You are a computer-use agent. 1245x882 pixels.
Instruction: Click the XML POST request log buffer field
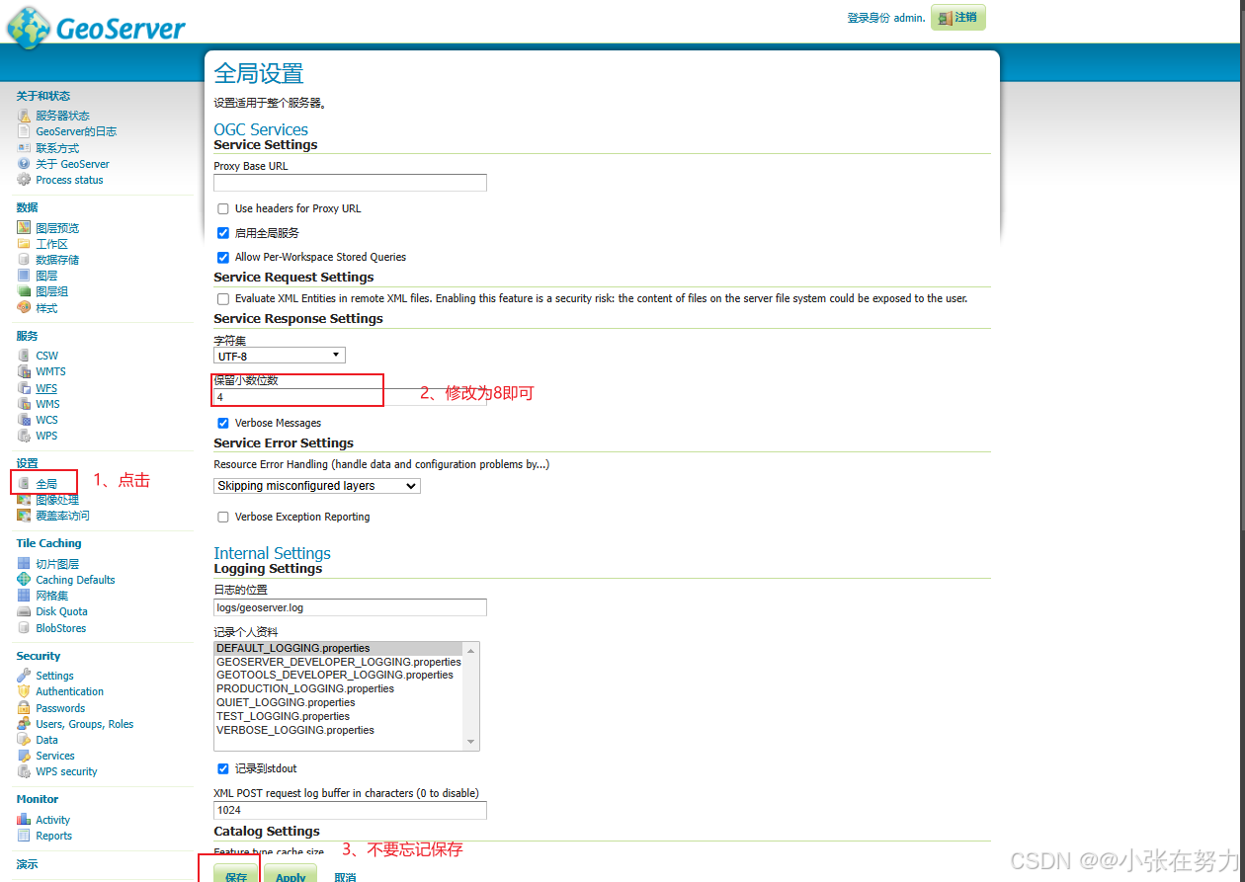tap(350, 810)
